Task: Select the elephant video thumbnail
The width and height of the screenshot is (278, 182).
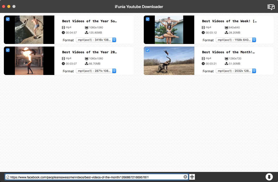Action: coord(169,61)
